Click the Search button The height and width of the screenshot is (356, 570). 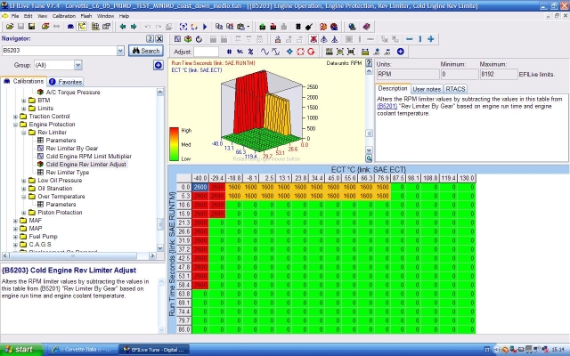[145, 51]
